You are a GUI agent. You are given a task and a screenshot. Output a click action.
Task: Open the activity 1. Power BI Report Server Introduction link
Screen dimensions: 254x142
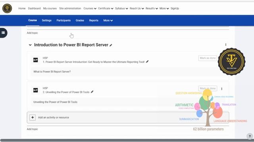click(94, 62)
